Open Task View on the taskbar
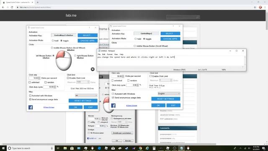268x151 pixels. (58, 148)
